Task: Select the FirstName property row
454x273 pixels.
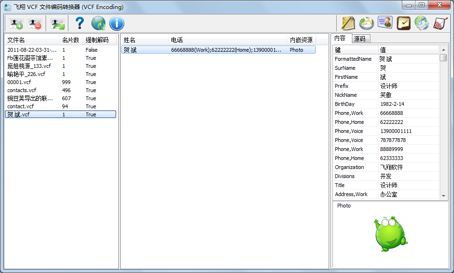Action: point(386,77)
